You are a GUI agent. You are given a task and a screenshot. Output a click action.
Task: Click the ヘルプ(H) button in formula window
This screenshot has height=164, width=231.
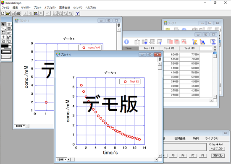pyautogui.click(x=217, y=148)
